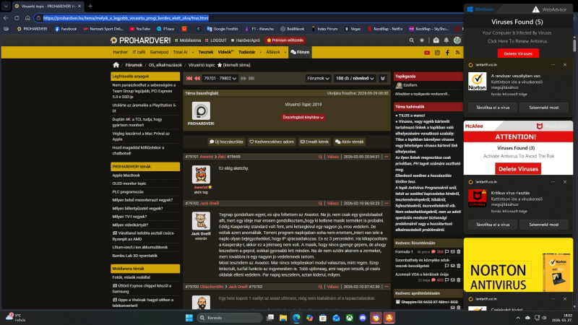578x325 pixels.
Task: Open the Fórumok dropdown
Action: tap(318, 78)
